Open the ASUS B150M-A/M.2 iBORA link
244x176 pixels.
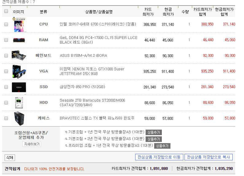pyautogui.click(x=81, y=56)
